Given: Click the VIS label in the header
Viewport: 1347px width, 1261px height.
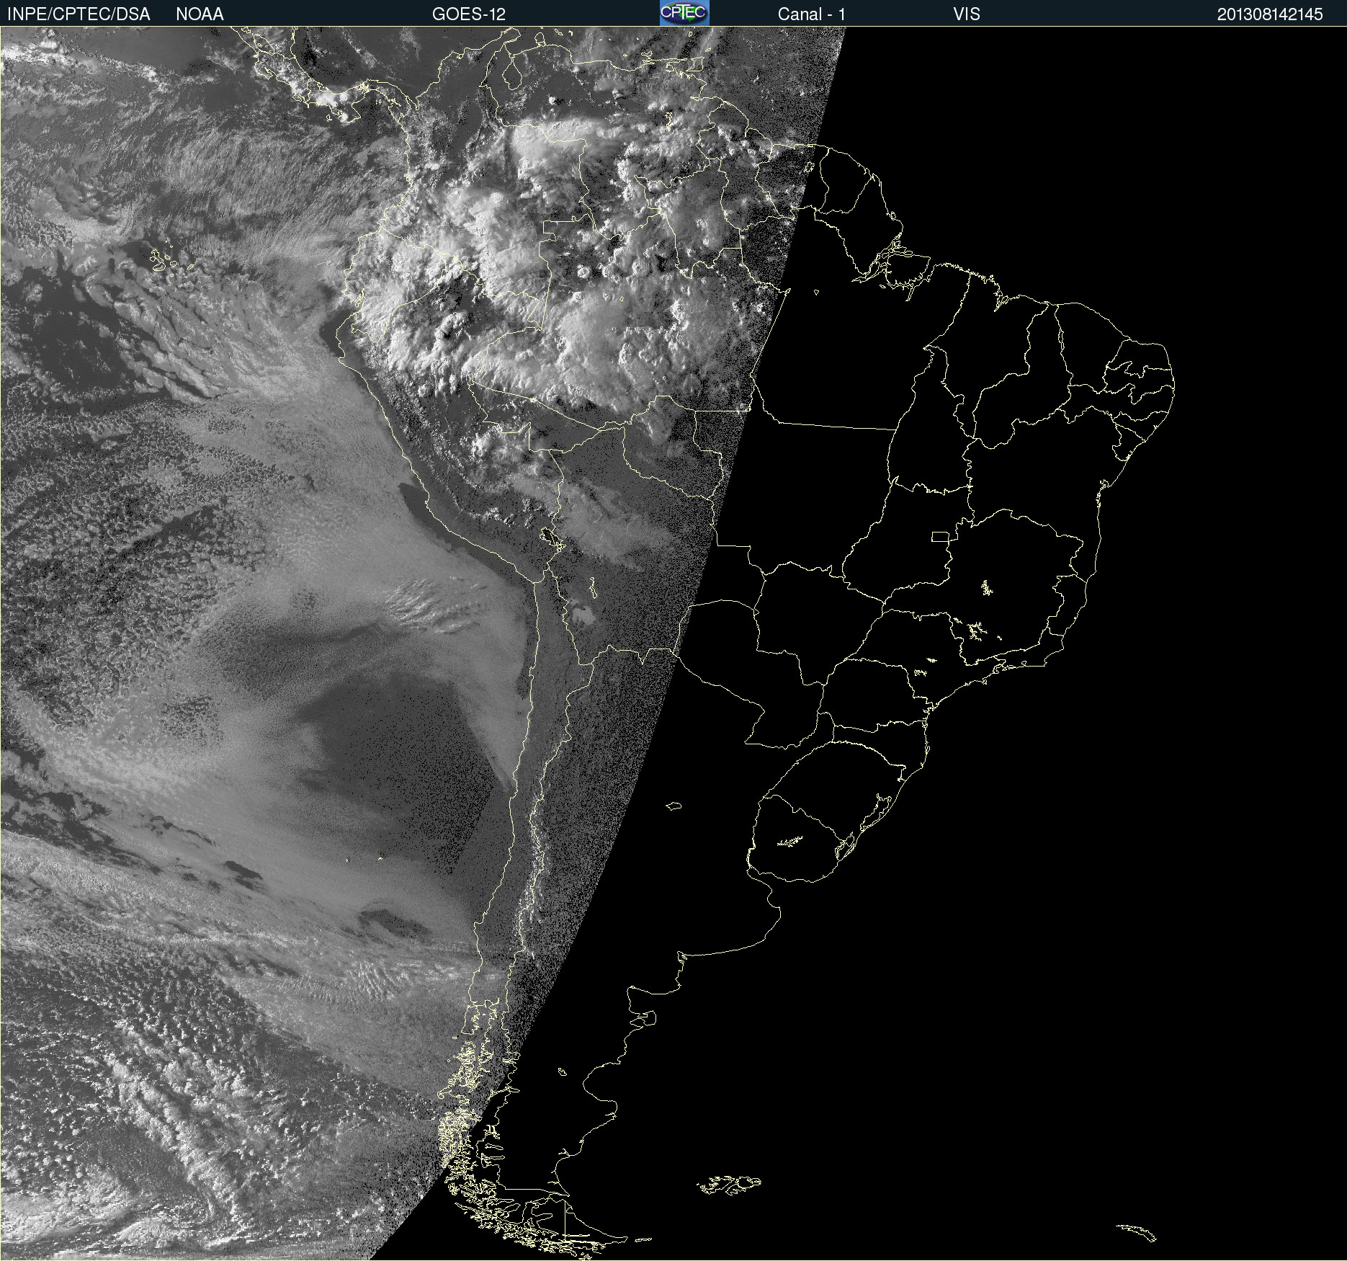Looking at the screenshot, I should [x=967, y=14].
